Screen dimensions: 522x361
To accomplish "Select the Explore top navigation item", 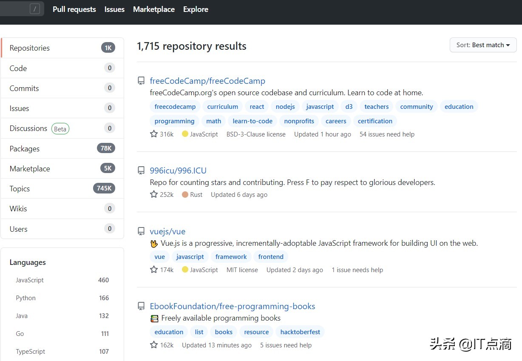I will click(196, 9).
